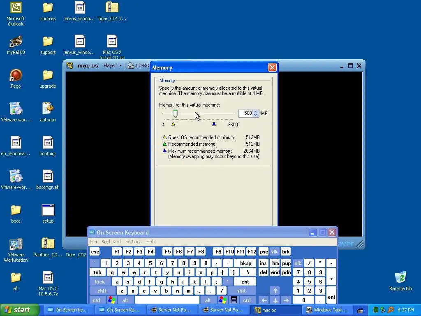
Task: Decrease memory with the spinner down arrow
Action: 256,115
